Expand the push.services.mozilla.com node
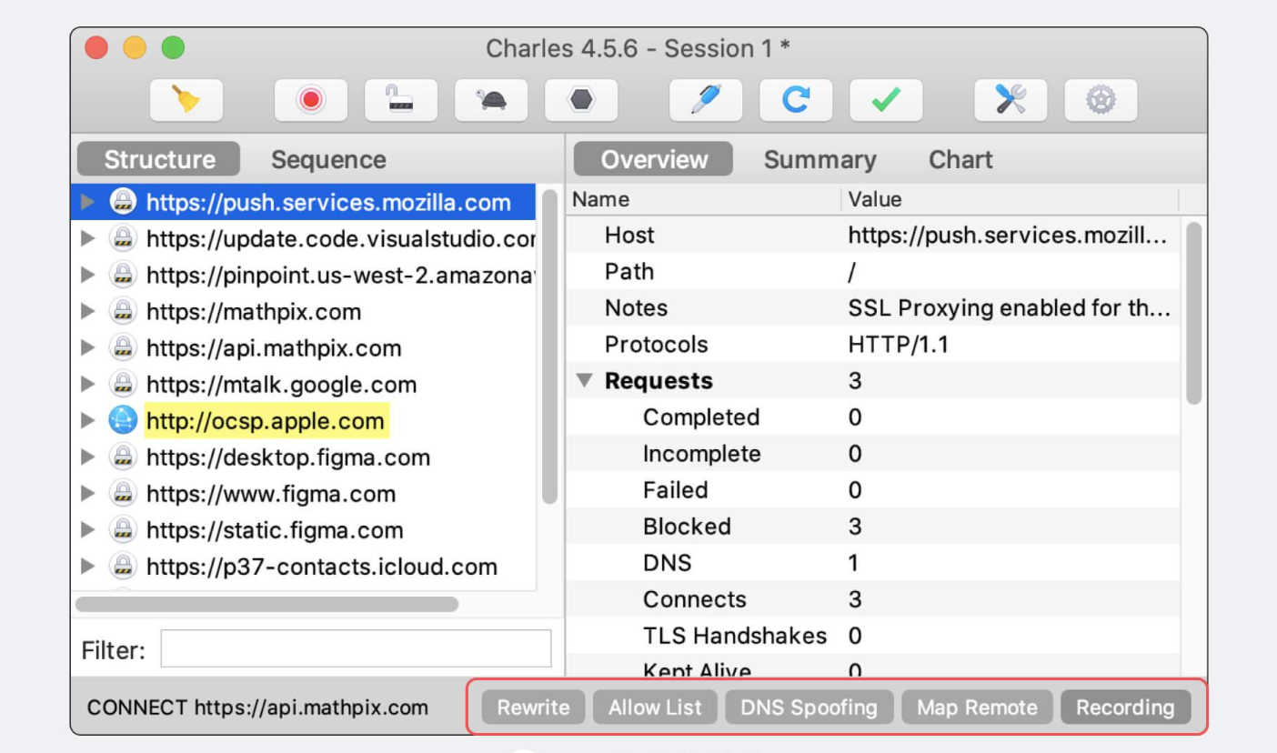 [87, 202]
